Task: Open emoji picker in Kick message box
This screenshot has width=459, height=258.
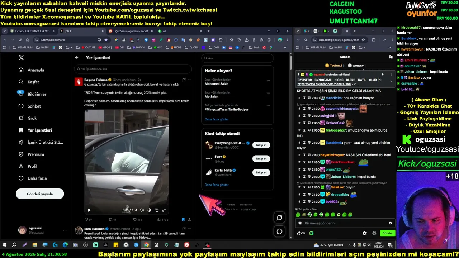Action: tap(390, 223)
